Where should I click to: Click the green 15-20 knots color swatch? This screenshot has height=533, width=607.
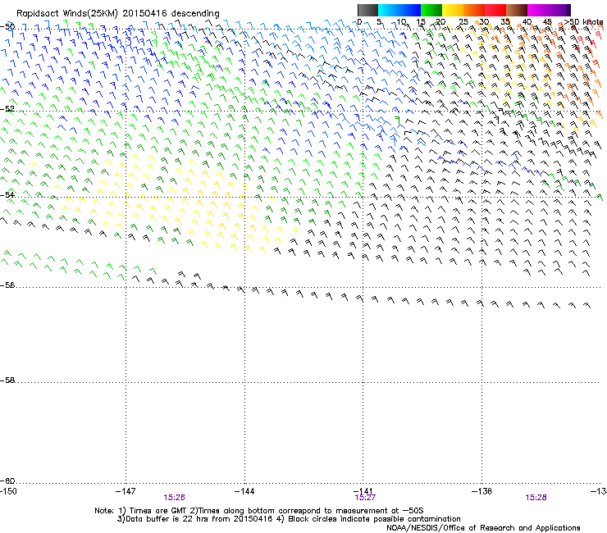click(x=431, y=10)
